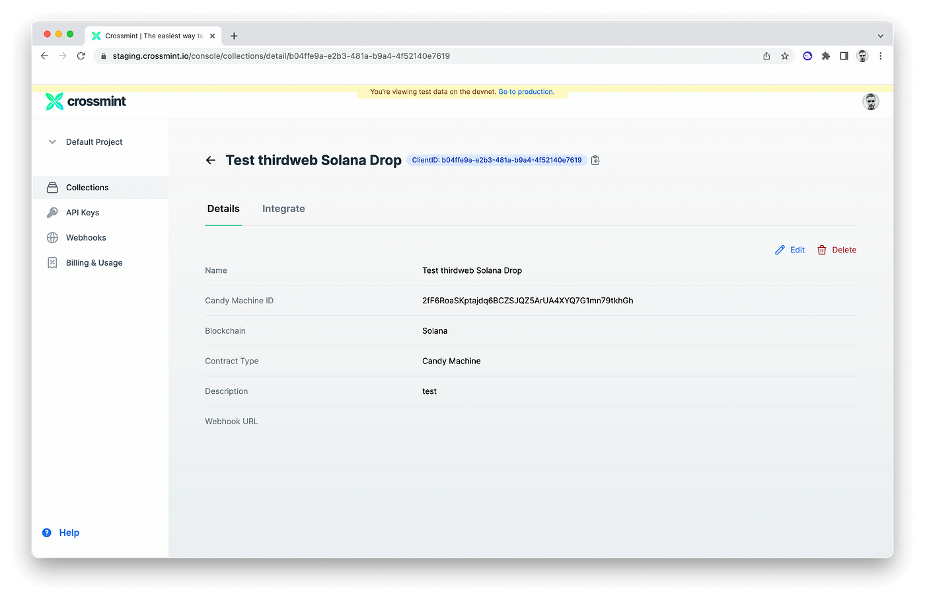The image size is (925, 600).
Task: Open the Chrome three-dot menu
Action: tap(880, 56)
